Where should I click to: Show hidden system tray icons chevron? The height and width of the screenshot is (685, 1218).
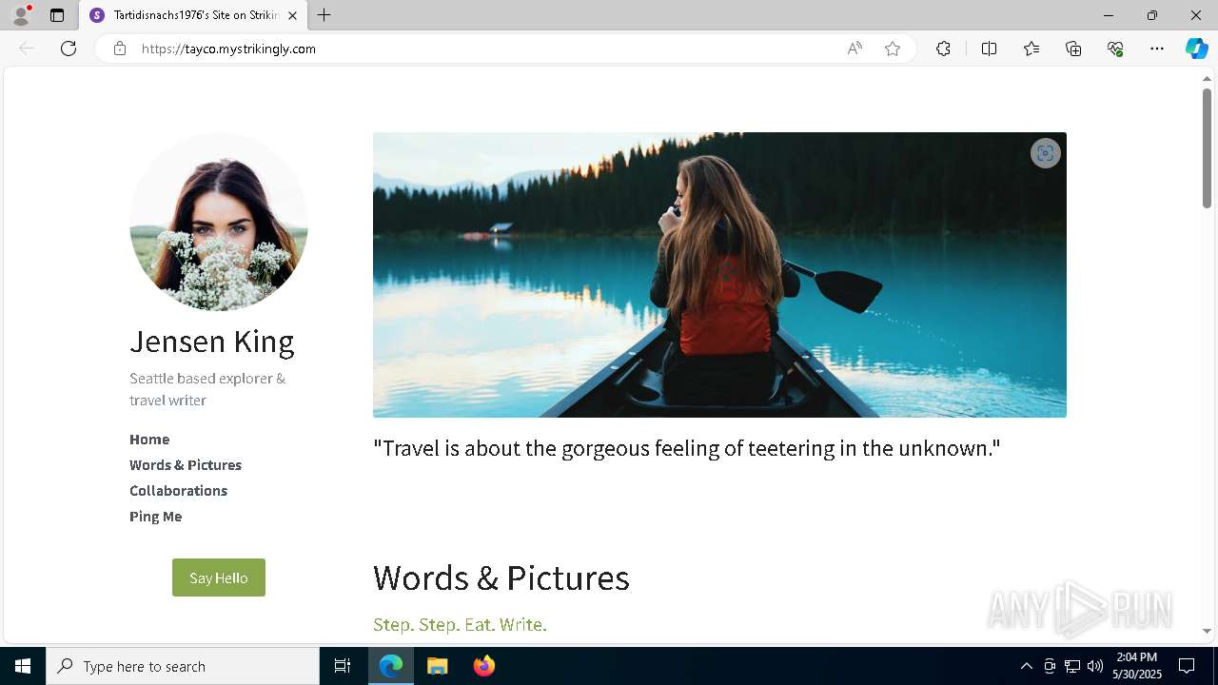click(1026, 666)
